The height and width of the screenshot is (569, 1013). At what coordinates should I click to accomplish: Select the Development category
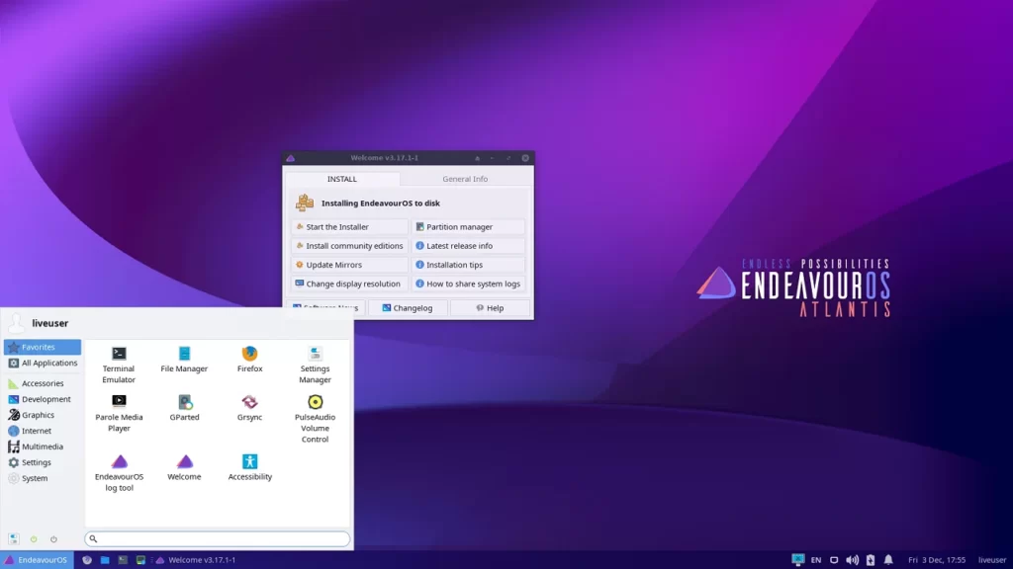(x=46, y=399)
